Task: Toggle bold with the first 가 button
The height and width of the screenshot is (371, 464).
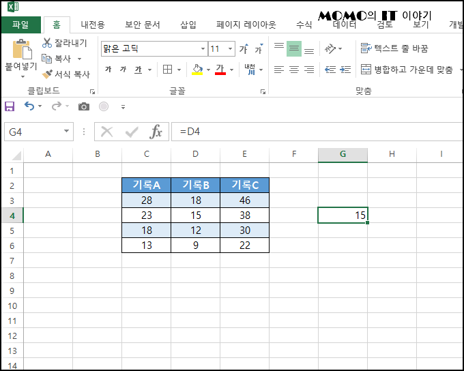Action: pos(108,70)
